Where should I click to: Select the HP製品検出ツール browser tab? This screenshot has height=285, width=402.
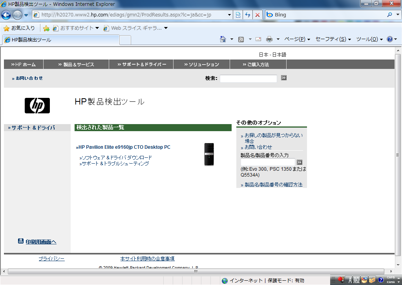(61, 40)
